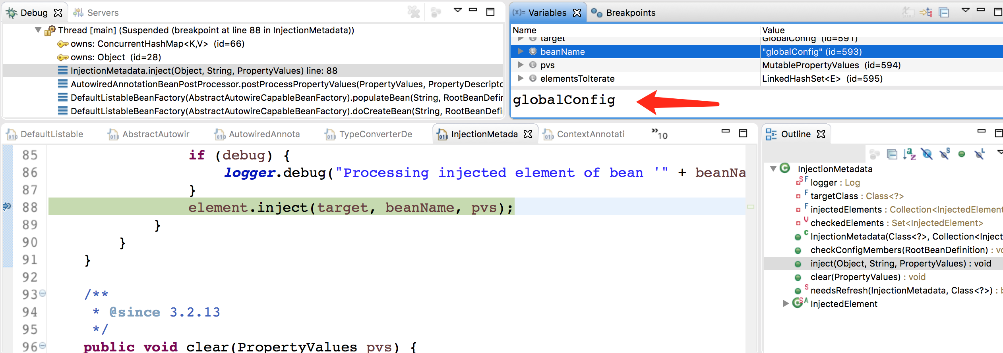
Task: Show the hidden editors list chevron
Action: click(x=659, y=134)
